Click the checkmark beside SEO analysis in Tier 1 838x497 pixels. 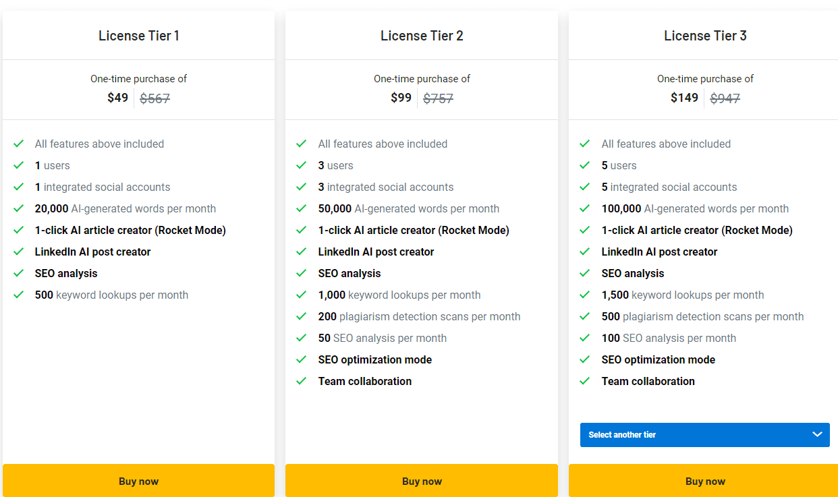click(x=19, y=273)
